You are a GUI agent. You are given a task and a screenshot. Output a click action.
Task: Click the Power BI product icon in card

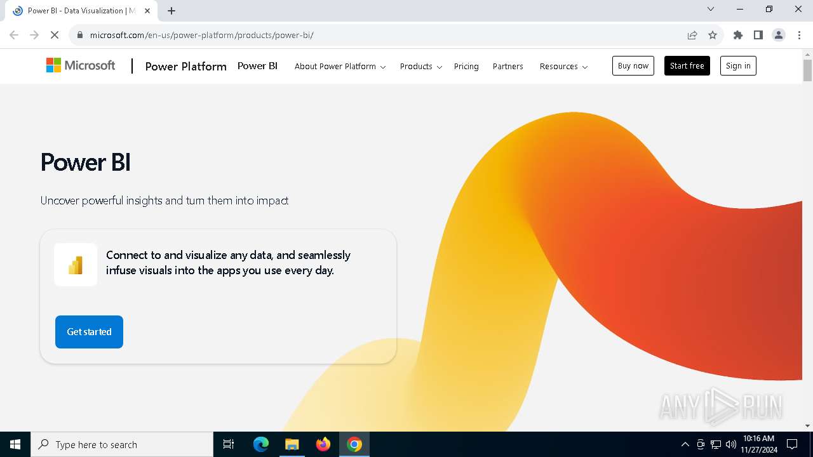coord(76,265)
